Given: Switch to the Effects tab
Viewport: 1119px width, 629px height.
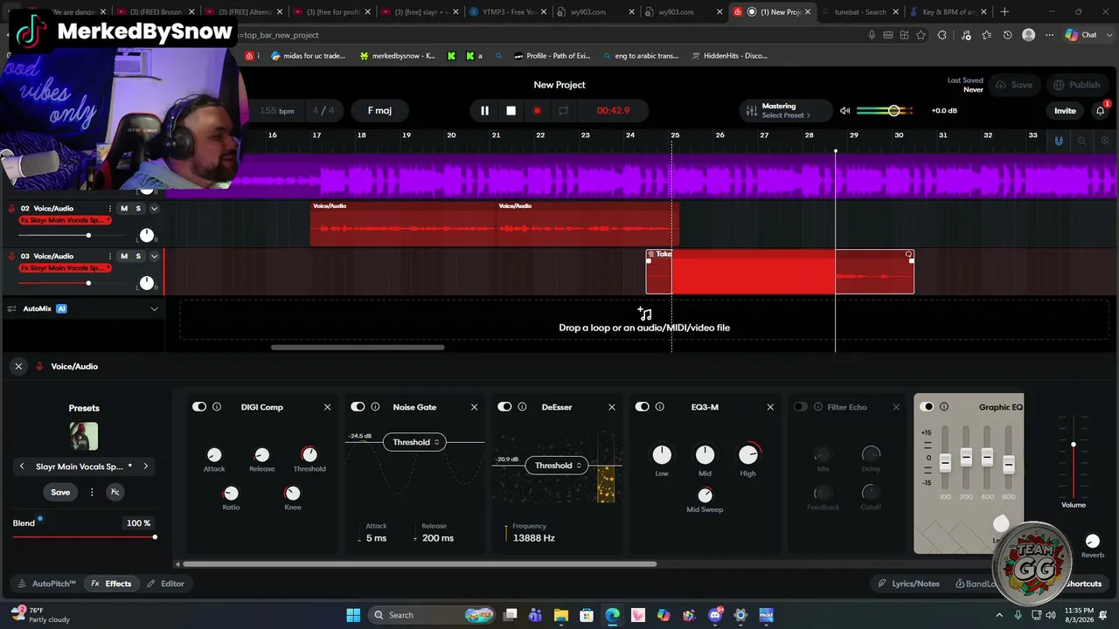Looking at the screenshot, I should (x=111, y=584).
